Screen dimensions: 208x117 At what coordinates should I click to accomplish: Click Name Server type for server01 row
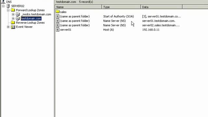tap(114, 21)
